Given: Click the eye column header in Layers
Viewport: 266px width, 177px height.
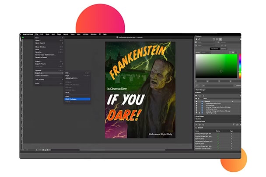Looking at the screenshot, I should (x=196, y=98).
